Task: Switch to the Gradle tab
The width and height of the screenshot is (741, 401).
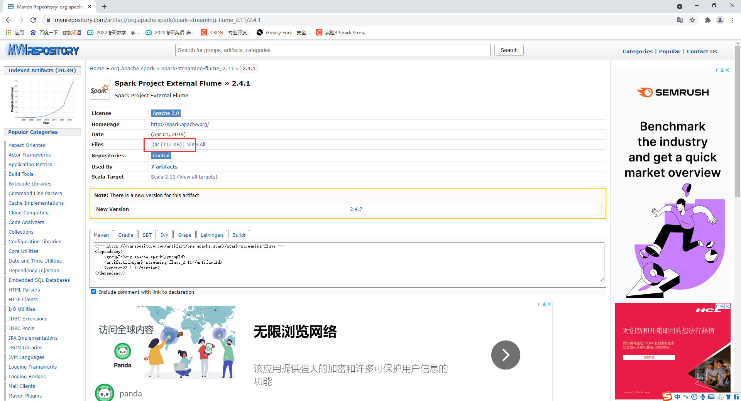Action: click(x=125, y=234)
